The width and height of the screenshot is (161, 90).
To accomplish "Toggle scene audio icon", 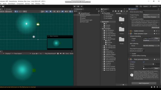I will 54,11.
